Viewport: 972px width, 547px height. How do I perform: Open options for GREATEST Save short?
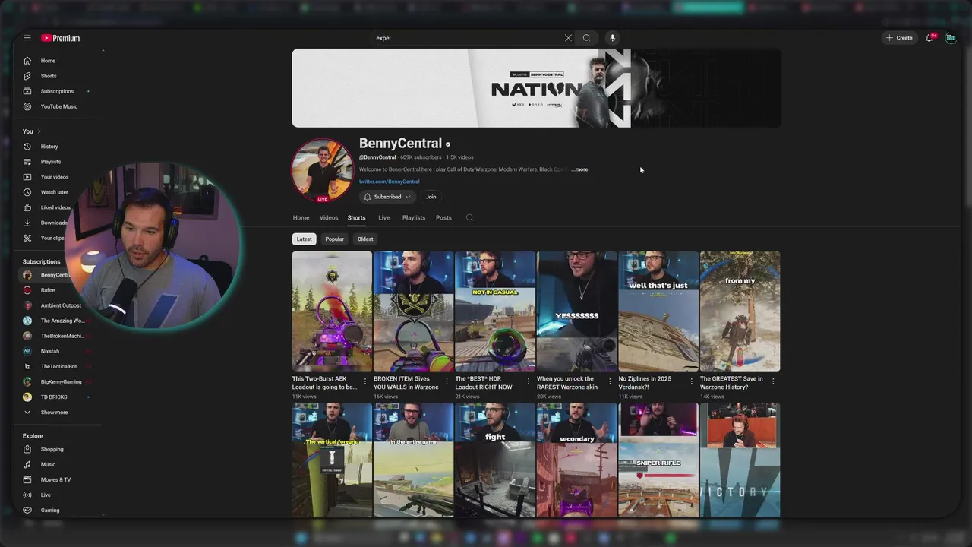pos(773,381)
